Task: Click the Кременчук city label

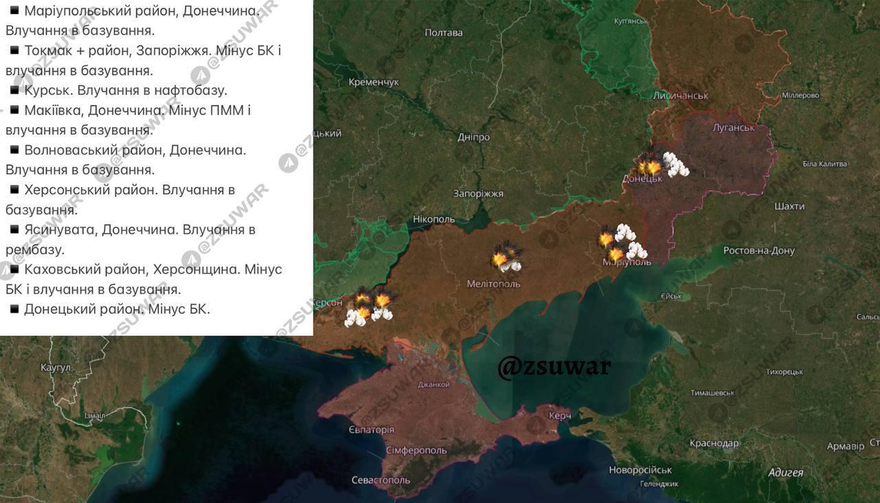Action: tap(373, 82)
